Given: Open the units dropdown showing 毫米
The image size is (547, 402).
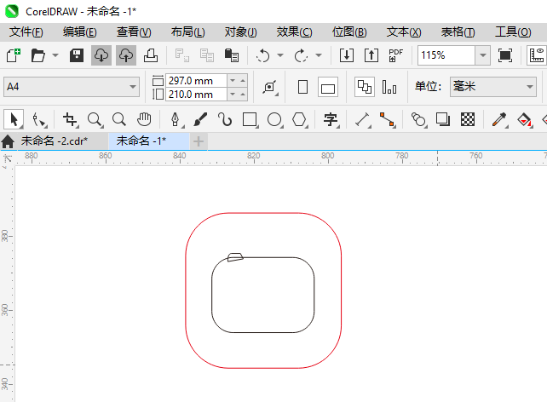Looking at the screenshot, I should 493,87.
